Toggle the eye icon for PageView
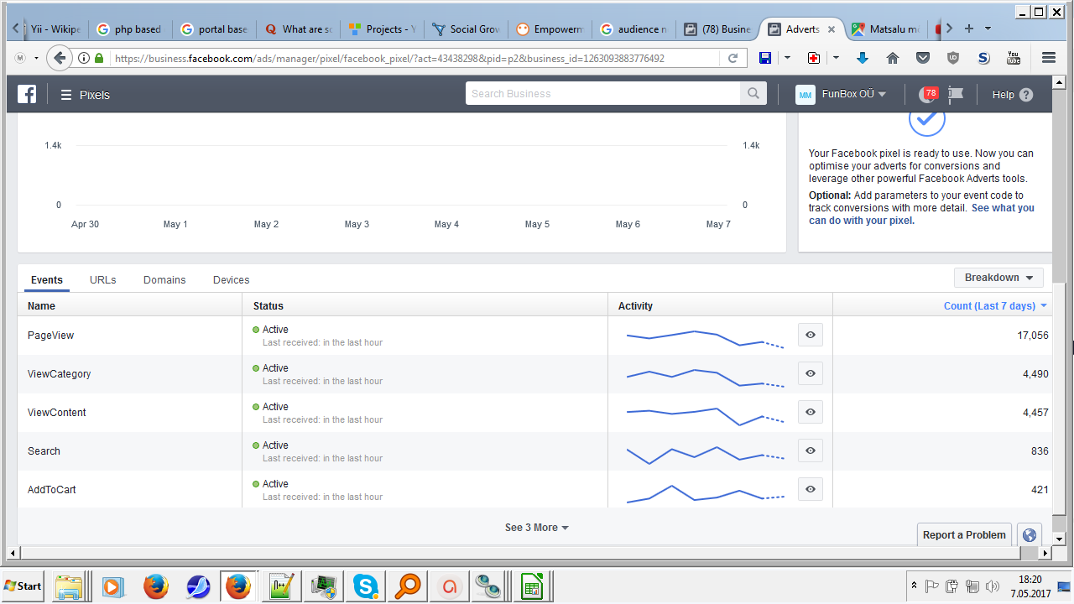Screen dimensions: 1074x604 pos(810,335)
